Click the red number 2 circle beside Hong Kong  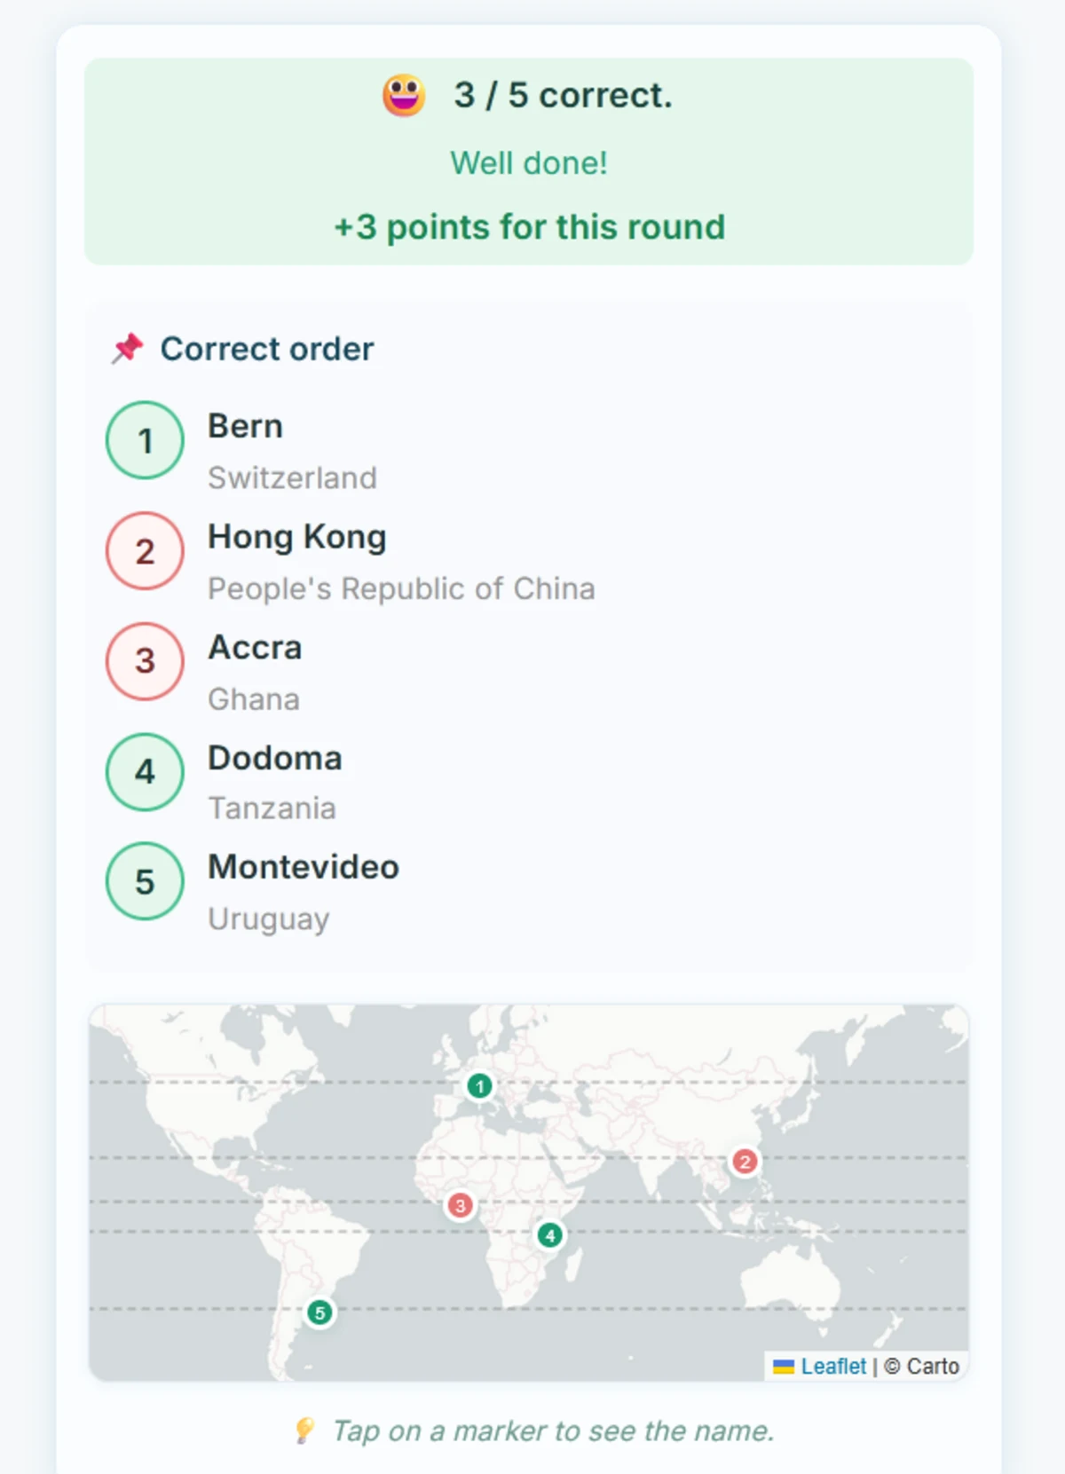[x=145, y=551]
